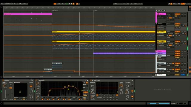Viewport: 191px width, 107px height.
Task: Arm the Synth4 track for recording
Action: pos(185,14)
